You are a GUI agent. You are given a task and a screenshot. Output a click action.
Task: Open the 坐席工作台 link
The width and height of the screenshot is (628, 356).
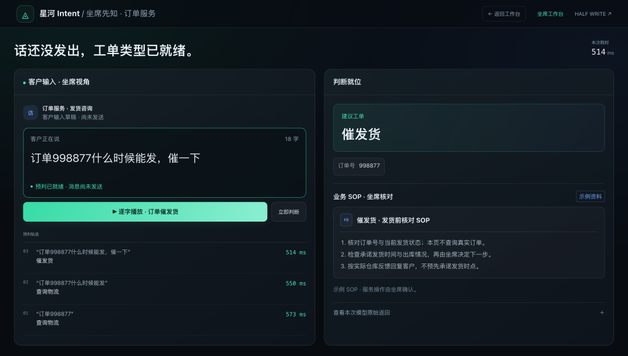click(x=550, y=14)
